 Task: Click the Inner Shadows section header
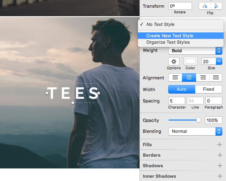(159, 176)
